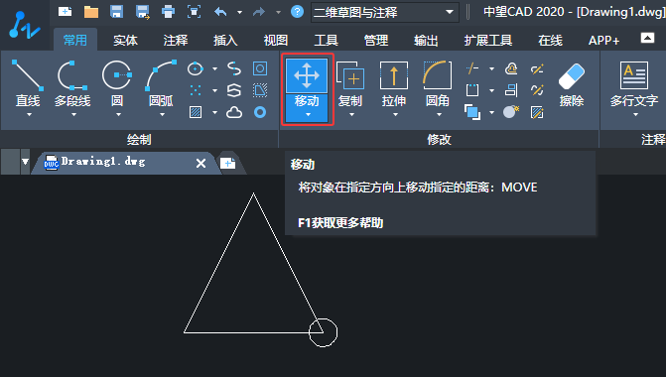
Task: Expand the Redo history dropdown arrow
Action: click(278, 12)
